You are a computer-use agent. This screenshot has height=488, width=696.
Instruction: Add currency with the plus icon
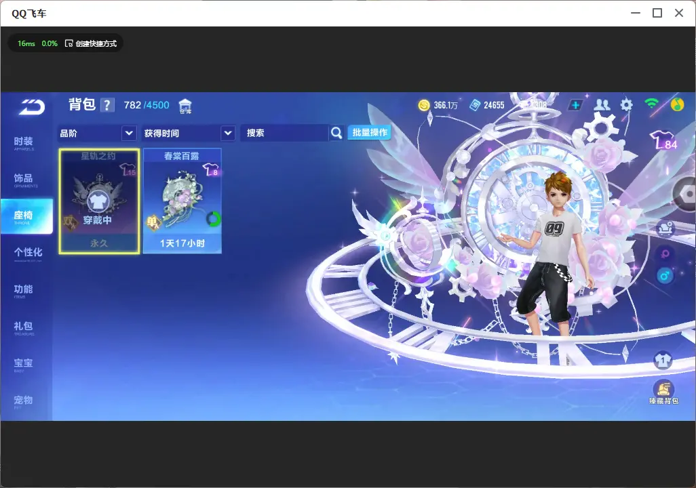575,105
